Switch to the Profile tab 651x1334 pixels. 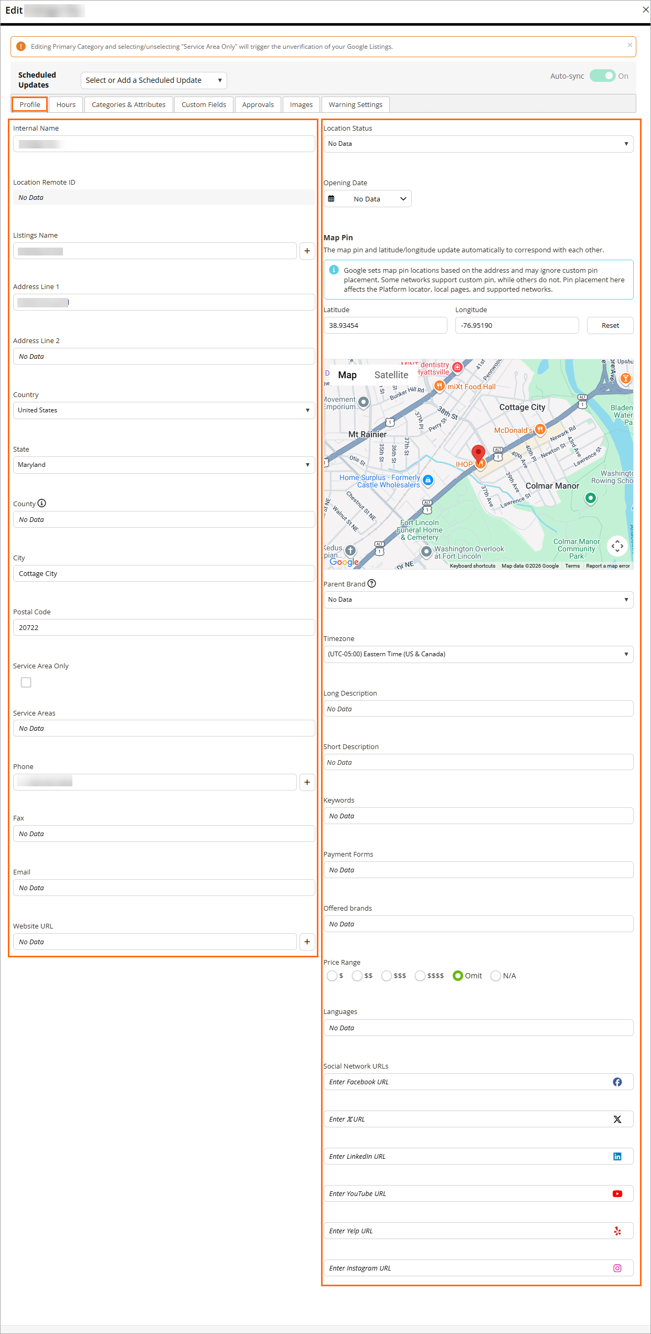pos(30,104)
